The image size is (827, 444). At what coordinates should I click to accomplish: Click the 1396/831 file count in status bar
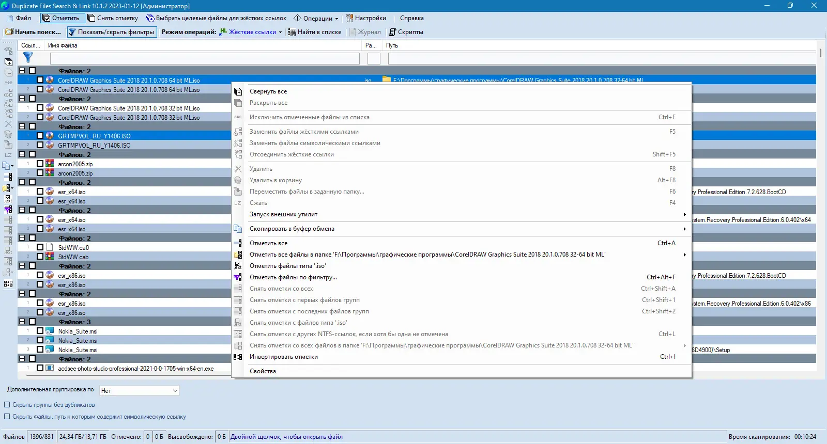click(41, 437)
